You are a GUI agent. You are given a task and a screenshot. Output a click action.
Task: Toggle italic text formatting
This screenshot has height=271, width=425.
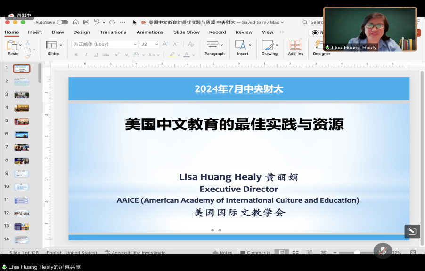click(x=86, y=55)
